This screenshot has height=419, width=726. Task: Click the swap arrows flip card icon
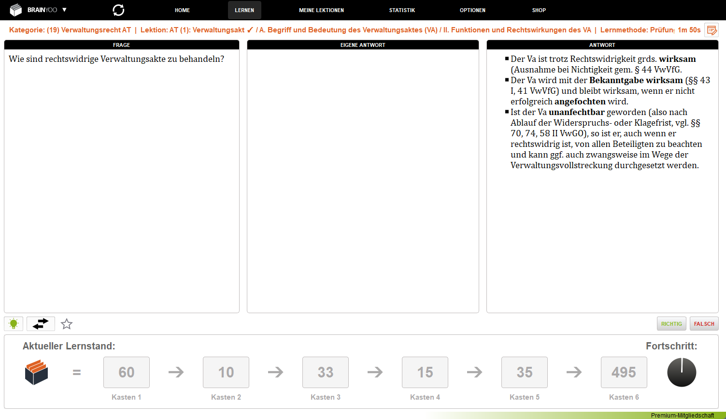click(41, 324)
